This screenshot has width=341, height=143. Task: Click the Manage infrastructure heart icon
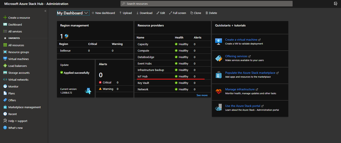pyautogui.click(x=218, y=91)
